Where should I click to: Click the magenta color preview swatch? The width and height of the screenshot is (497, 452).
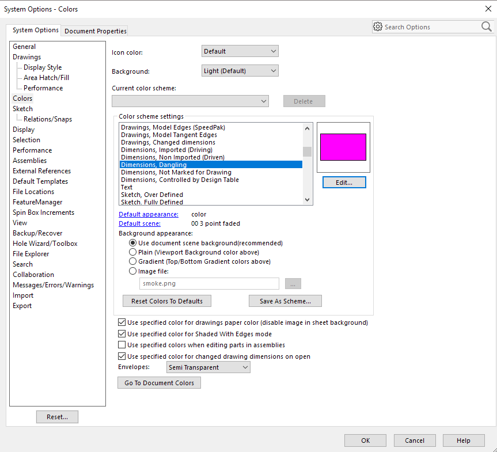[343, 147]
